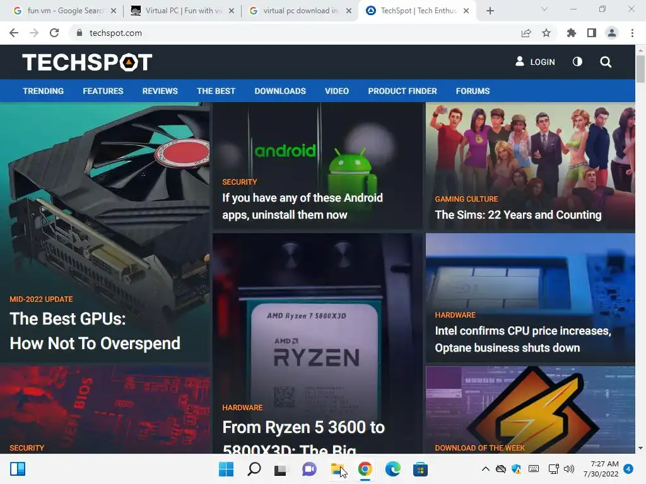This screenshot has height=484, width=646.
Task: View site info via the lock icon
Action: click(79, 33)
